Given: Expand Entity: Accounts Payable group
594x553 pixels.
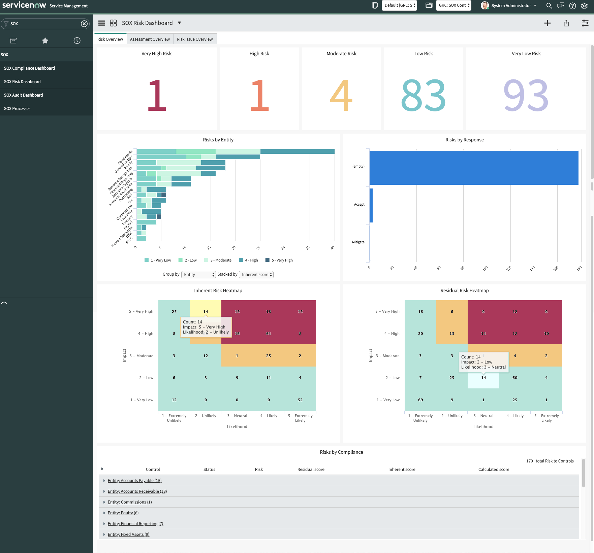Looking at the screenshot, I should (104, 481).
